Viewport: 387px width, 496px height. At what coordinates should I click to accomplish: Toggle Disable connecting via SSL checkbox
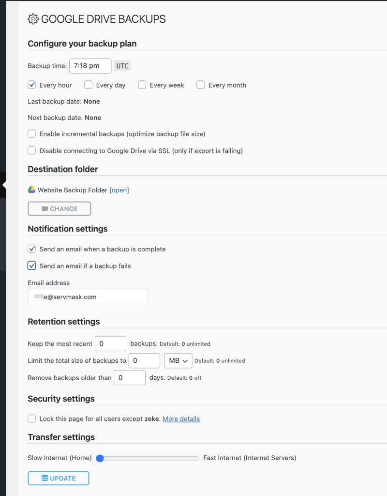(x=32, y=151)
